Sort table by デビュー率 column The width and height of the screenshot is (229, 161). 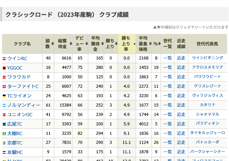point(80,44)
